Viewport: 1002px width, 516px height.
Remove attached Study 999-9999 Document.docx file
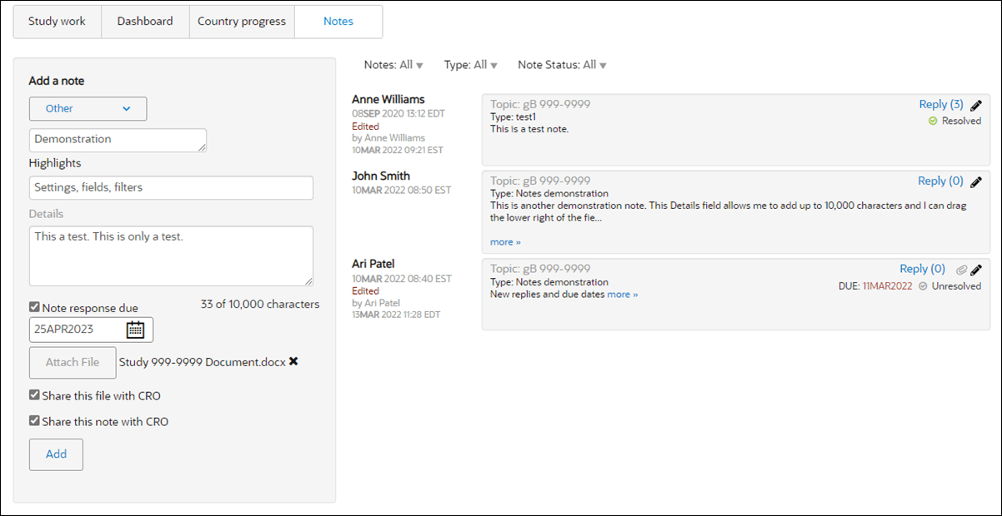(x=293, y=362)
